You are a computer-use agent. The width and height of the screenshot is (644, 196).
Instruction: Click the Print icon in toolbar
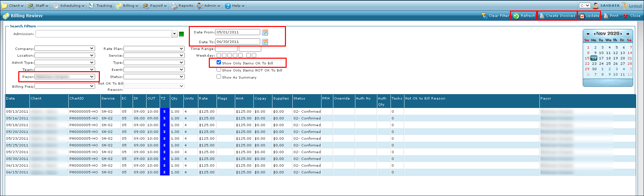pos(606,16)
